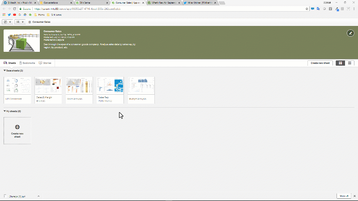Open the Sales & Margin Analysis sheet
This screenshot has width=358, height=201.
tap(48, 90)
